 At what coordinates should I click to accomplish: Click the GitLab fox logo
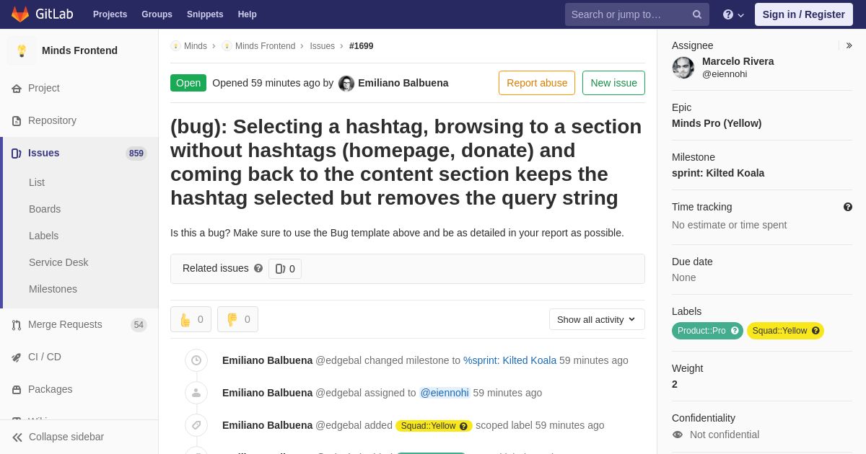pos(20,14)
